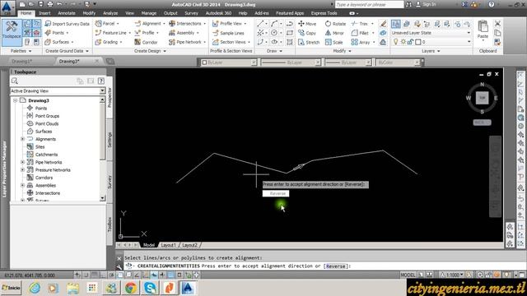Expand the Alignments tree node
The height and width of the screenshot is (296, 527).
coord(22,139)
